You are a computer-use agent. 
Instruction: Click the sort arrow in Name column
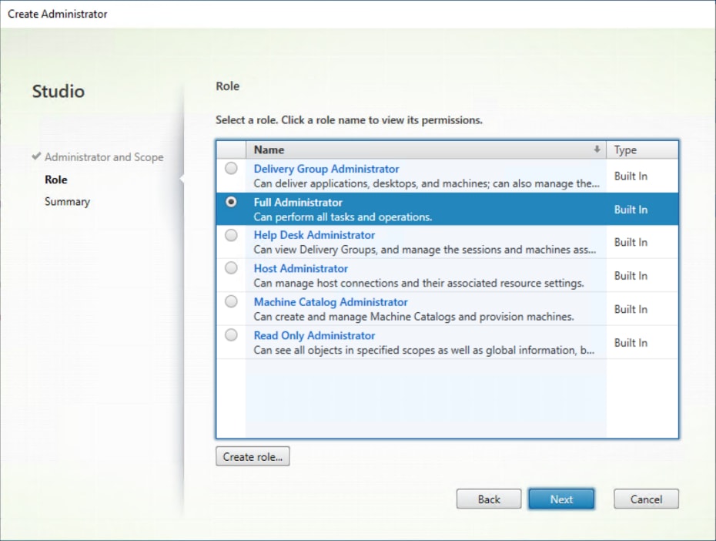pyautogui.click(x=597, y=150)
